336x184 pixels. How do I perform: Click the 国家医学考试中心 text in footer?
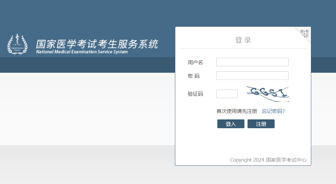coord(286,160)
